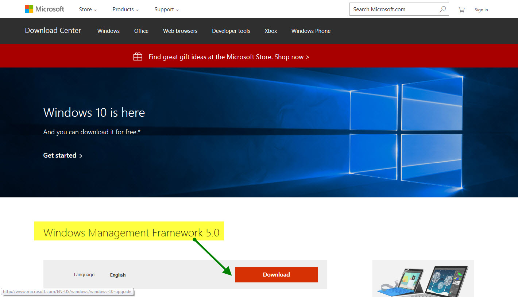Screen dimensions: 518x297
Task: Click the Microsoft Store gift ideas banner
Action: [x=229, y=57]
